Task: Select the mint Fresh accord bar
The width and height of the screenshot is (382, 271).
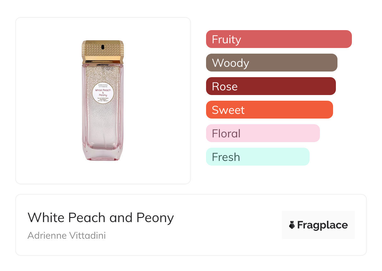Action: (x=257, y=157)
